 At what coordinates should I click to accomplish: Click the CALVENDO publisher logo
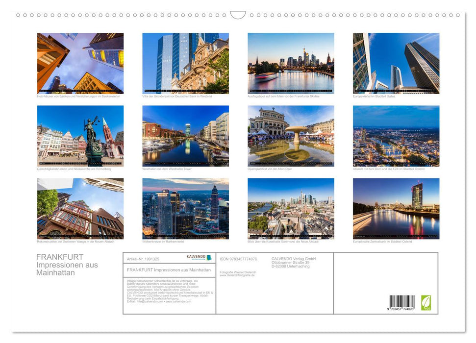pyautogui.click(x=199, y=257)
